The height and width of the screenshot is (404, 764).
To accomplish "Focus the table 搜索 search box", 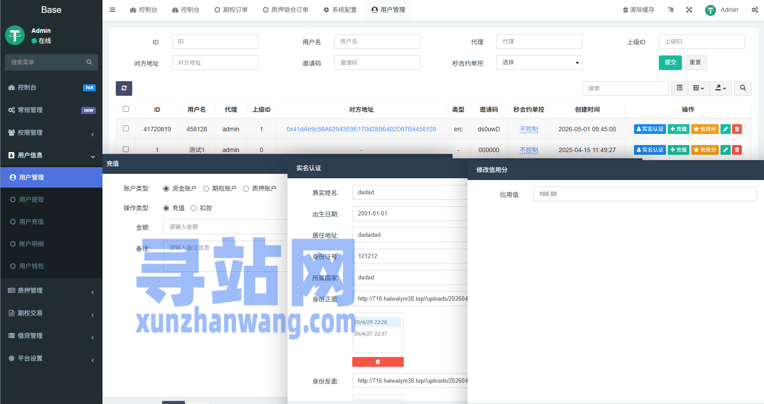I will (x=625, y=88).
